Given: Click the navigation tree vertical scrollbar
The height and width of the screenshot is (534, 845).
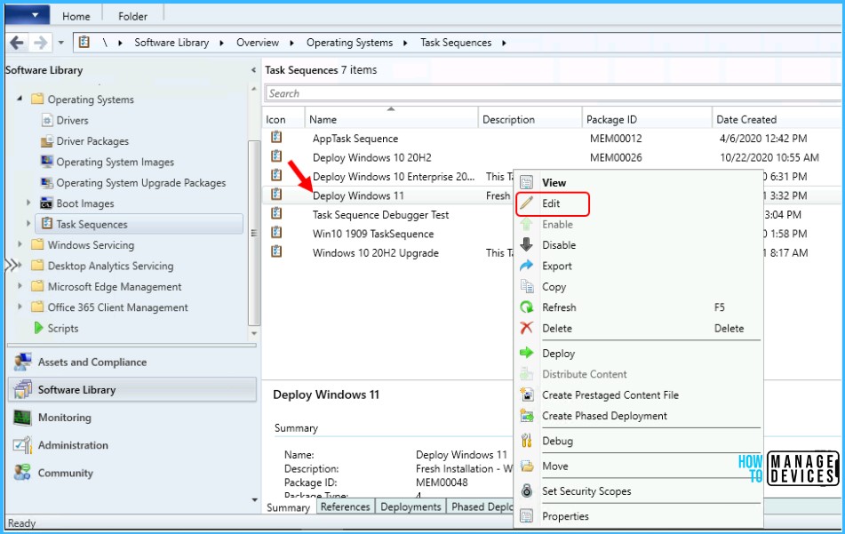Looking at the screenshot, I should click(254, 232).
